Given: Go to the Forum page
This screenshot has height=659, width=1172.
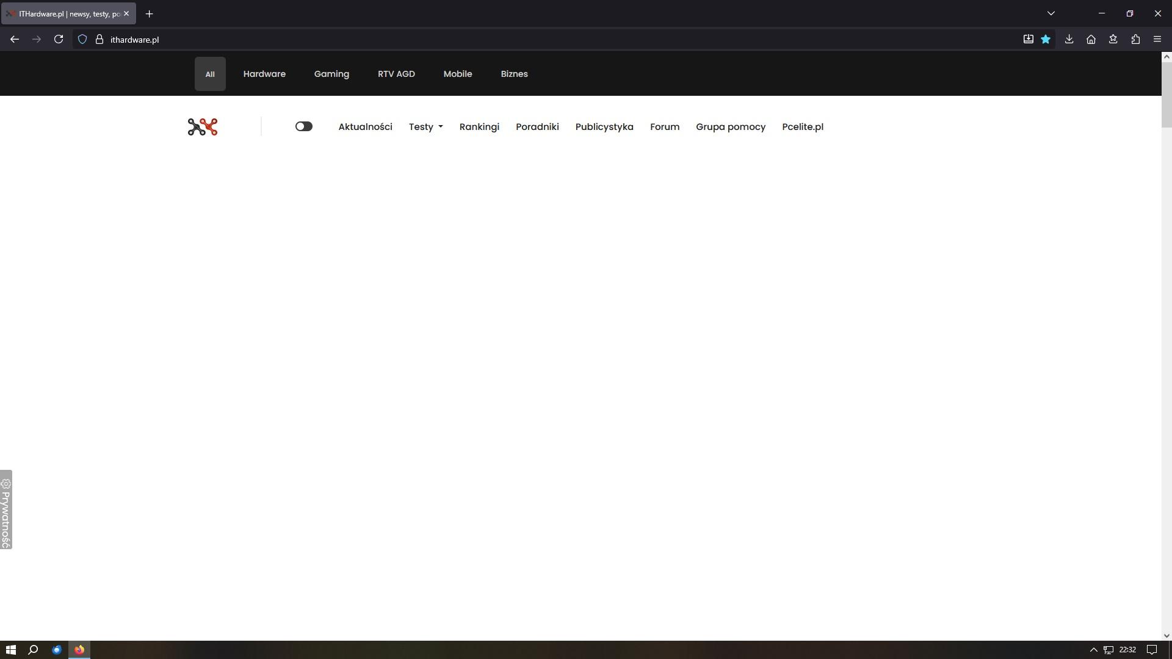Looking at the screenshot, I should click(x=664, y=127).
